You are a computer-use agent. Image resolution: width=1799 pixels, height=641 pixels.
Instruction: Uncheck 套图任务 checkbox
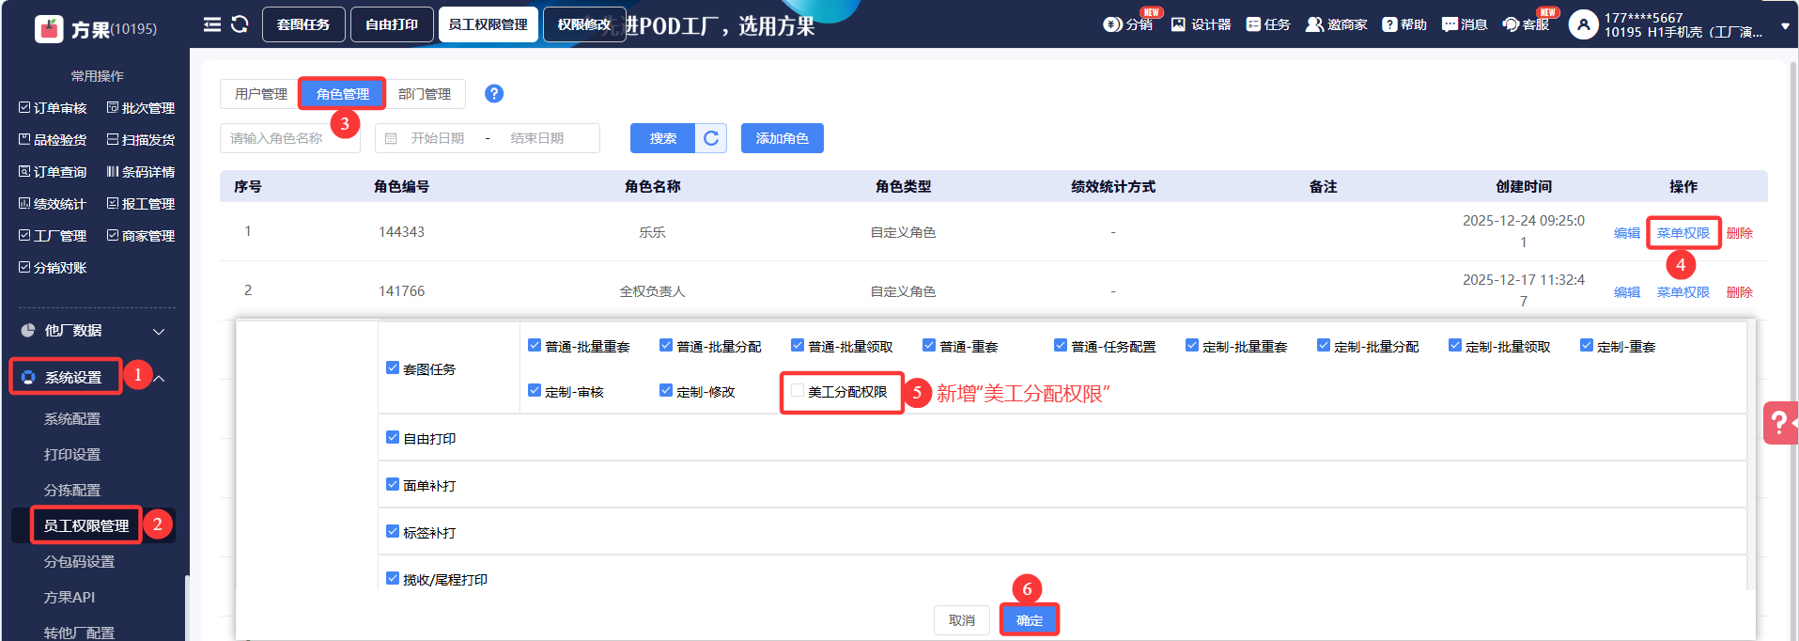(x=393, y=368)
